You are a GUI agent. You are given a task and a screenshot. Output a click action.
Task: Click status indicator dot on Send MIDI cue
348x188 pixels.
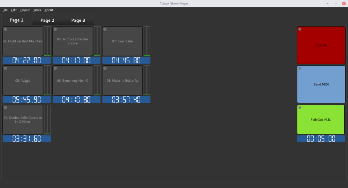[x=300, y=68]
